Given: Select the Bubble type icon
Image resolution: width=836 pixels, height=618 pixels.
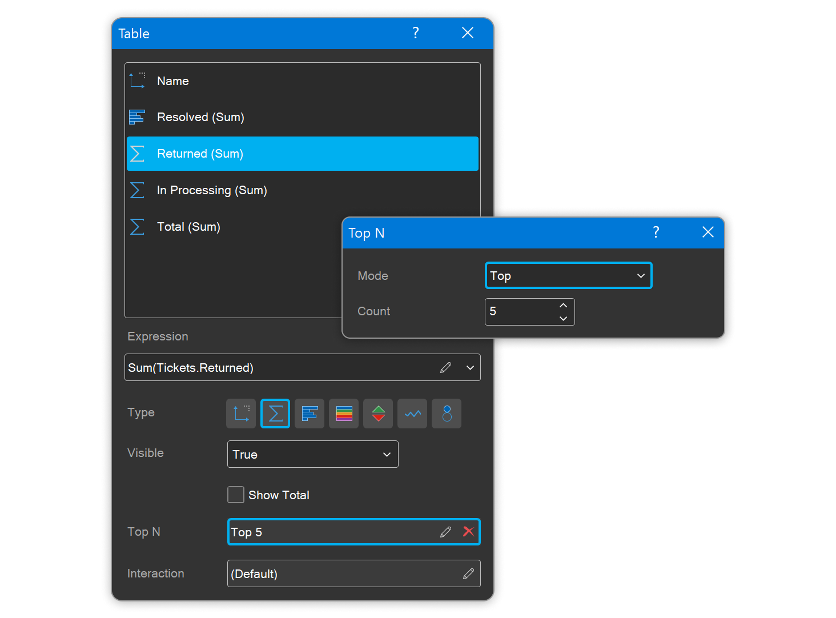Looking at the screenshot, I should (x=447, y=414).
